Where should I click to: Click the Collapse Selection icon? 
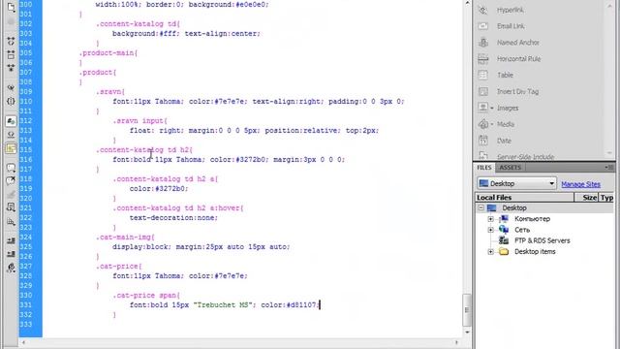click(x=11, y=54)
